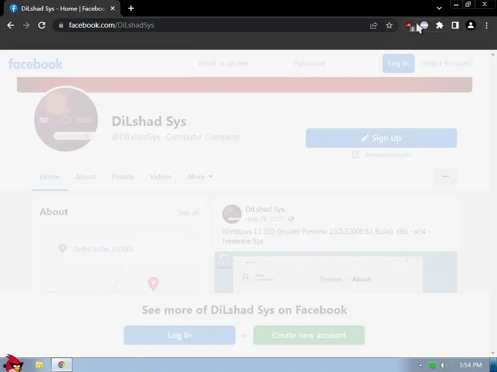497x372 pixels.
Task: Click the Create new account button
Action: pos(309,335)
